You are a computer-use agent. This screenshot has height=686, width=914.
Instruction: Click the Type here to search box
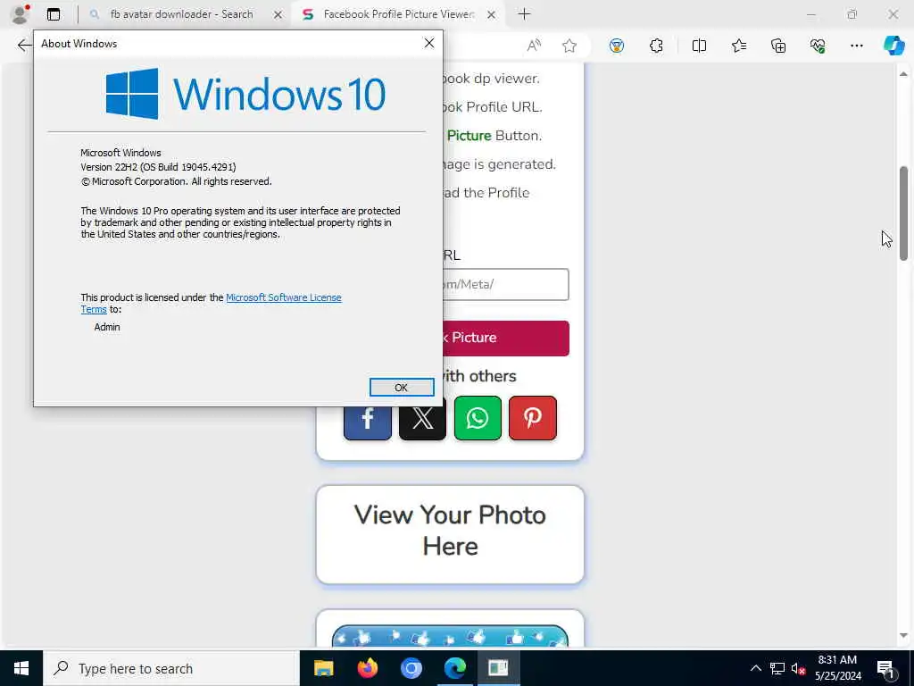171,668
